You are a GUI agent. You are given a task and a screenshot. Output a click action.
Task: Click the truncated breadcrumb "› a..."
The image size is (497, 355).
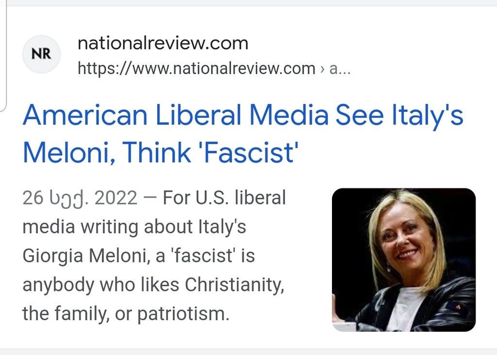[335, 68]
